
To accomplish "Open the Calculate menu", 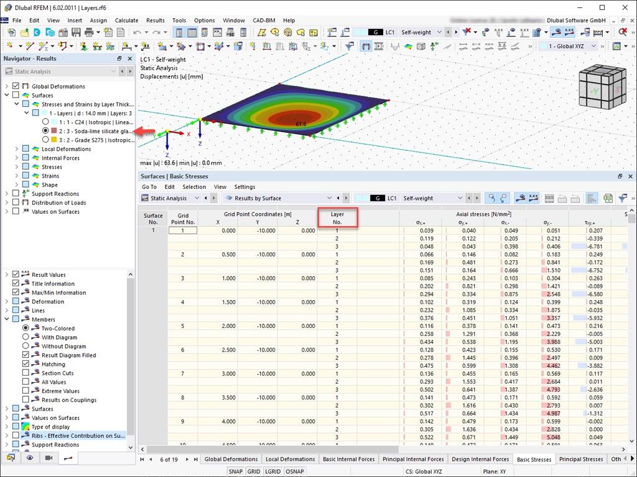I will (126, 20).
